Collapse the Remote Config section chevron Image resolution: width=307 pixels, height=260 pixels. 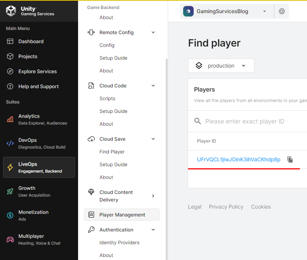point(153,33)
